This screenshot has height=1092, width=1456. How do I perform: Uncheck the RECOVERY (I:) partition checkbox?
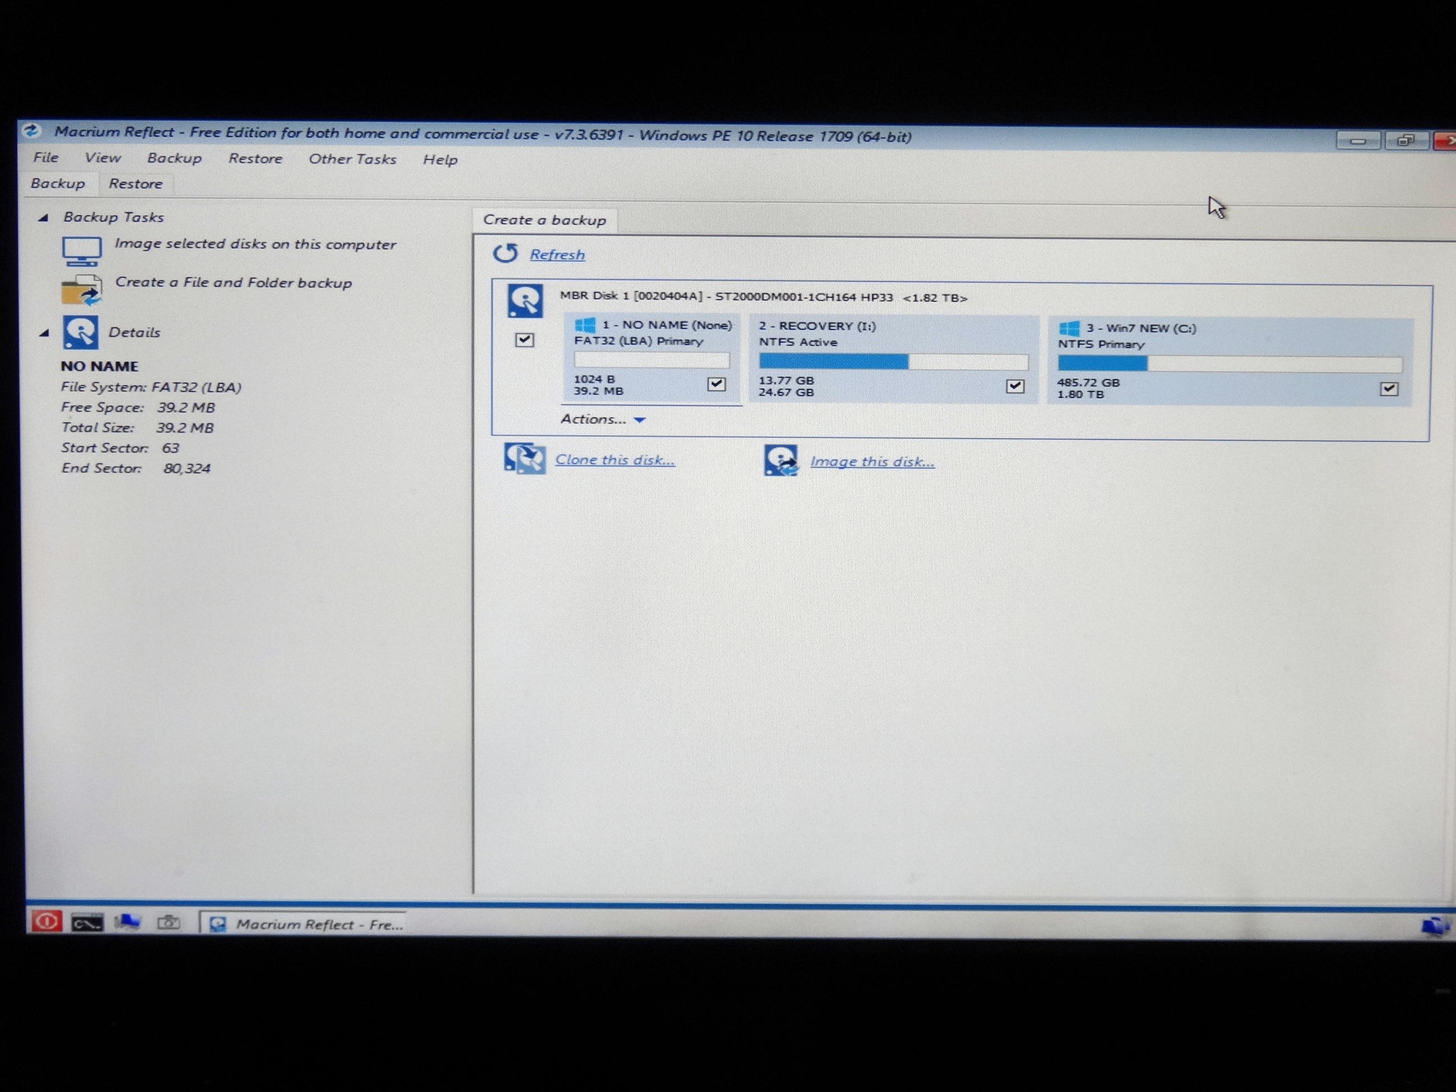pos(1015,386)
